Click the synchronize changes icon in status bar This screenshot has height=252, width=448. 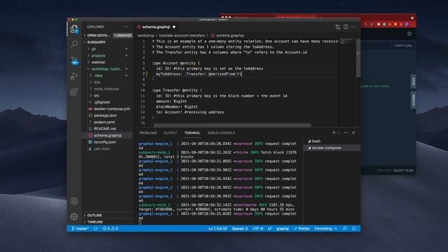click(96, 229)
